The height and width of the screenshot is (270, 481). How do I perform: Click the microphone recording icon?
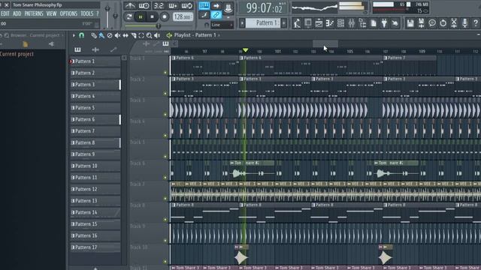tap(464, 23)
